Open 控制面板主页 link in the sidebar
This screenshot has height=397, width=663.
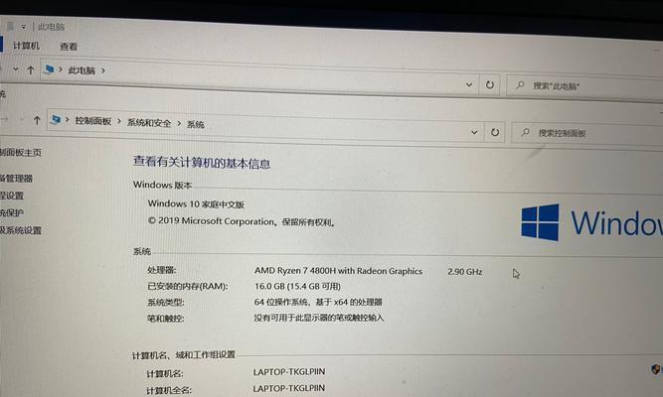(x=20, y=153)
